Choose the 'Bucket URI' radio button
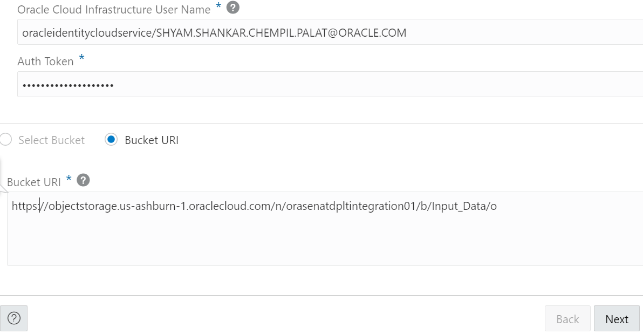Image resolution: width=643 pixels, height=334 pixels. [111, 140]
